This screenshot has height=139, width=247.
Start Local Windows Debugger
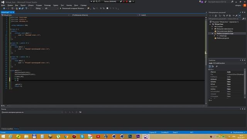coord(72,8)
